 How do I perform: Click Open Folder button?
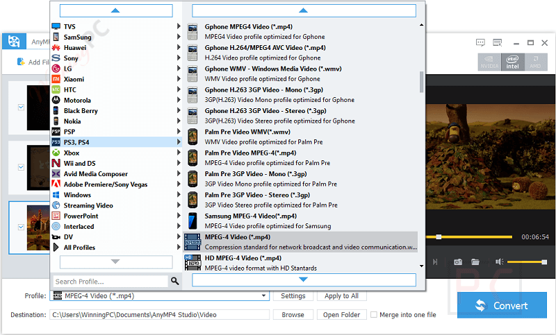tap(341, 314)
